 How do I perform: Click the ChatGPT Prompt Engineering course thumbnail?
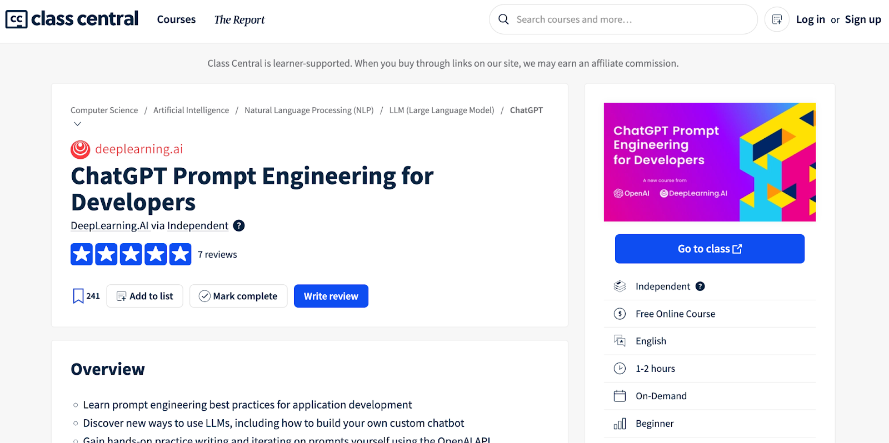(x=710, y=162)
